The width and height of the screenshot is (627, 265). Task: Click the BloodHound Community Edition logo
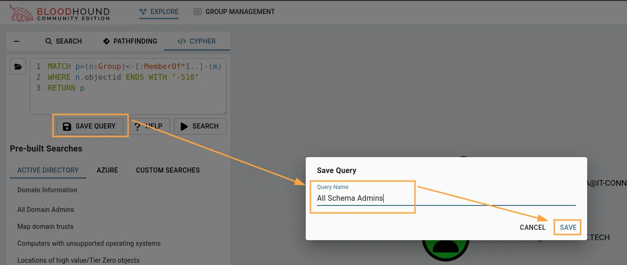point(60,13)
